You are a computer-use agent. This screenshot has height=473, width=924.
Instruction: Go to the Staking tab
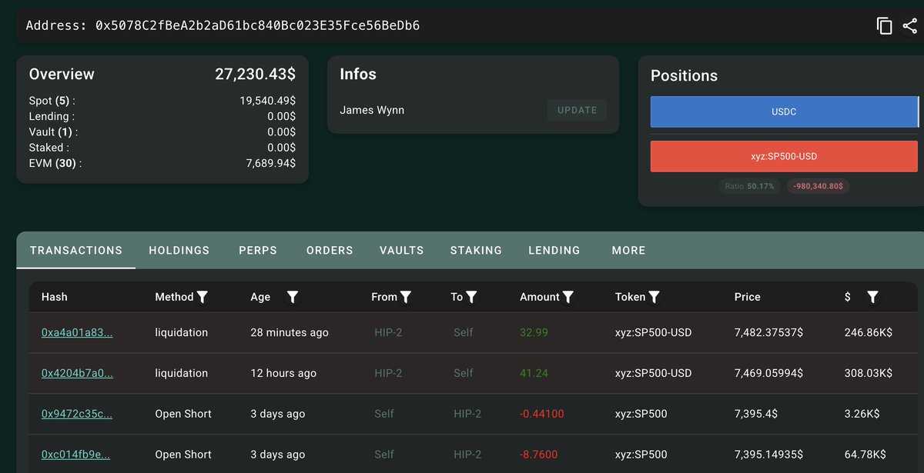476,250
